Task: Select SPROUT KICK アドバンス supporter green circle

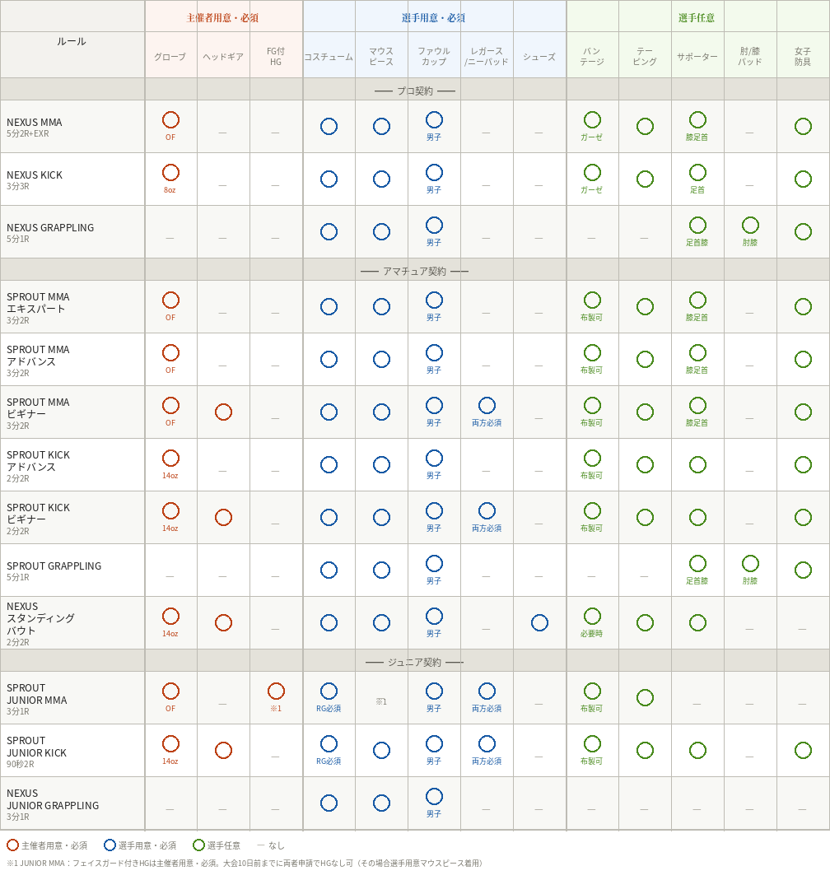Action: (x=697, y=464)
